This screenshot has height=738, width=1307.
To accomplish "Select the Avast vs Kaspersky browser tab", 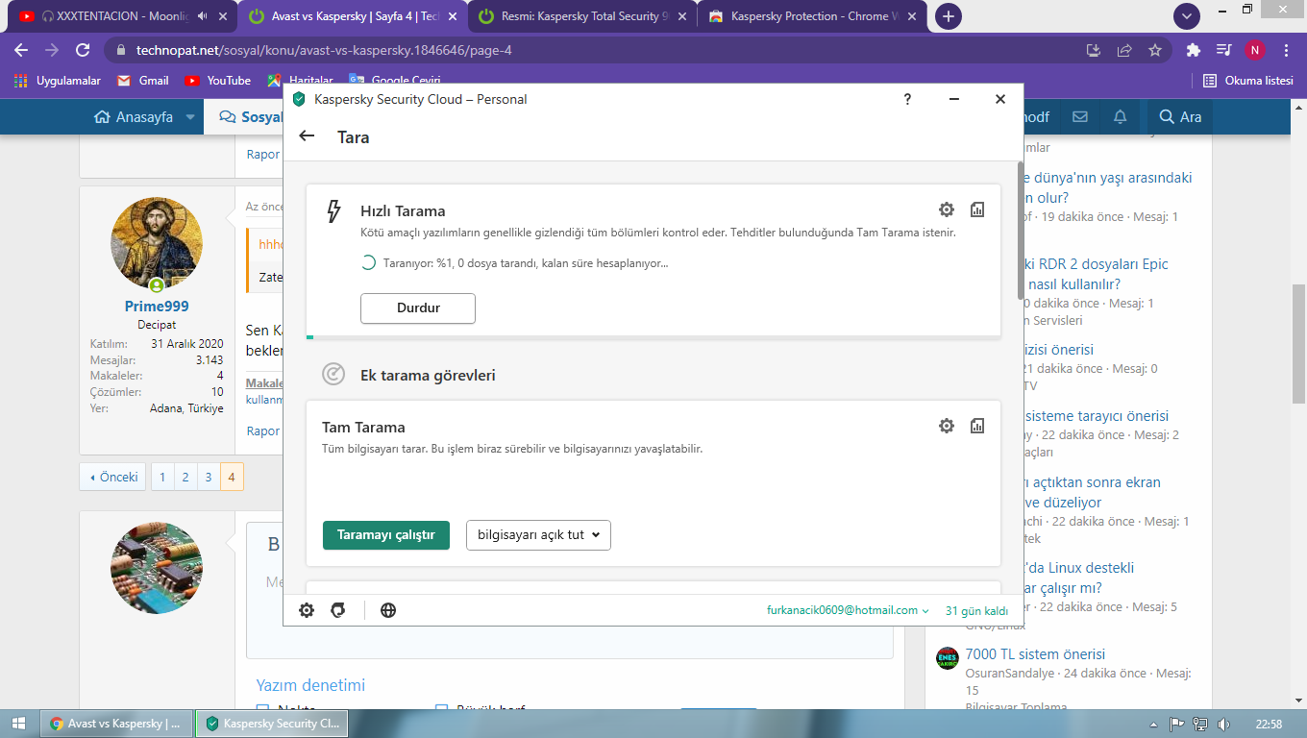I will point(354,16).
